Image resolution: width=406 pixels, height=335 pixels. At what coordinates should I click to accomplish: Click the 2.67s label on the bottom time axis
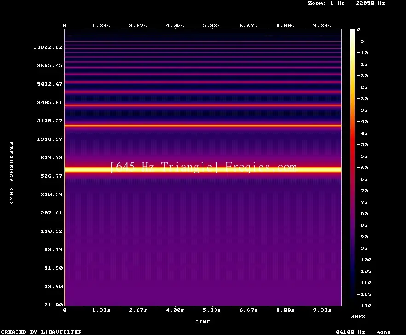[x=138, y=310]
